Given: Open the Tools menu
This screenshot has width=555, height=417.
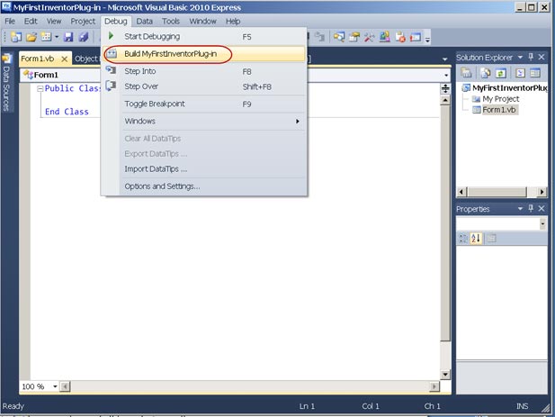Looking at the screenshot, I should tap(171, 20).
